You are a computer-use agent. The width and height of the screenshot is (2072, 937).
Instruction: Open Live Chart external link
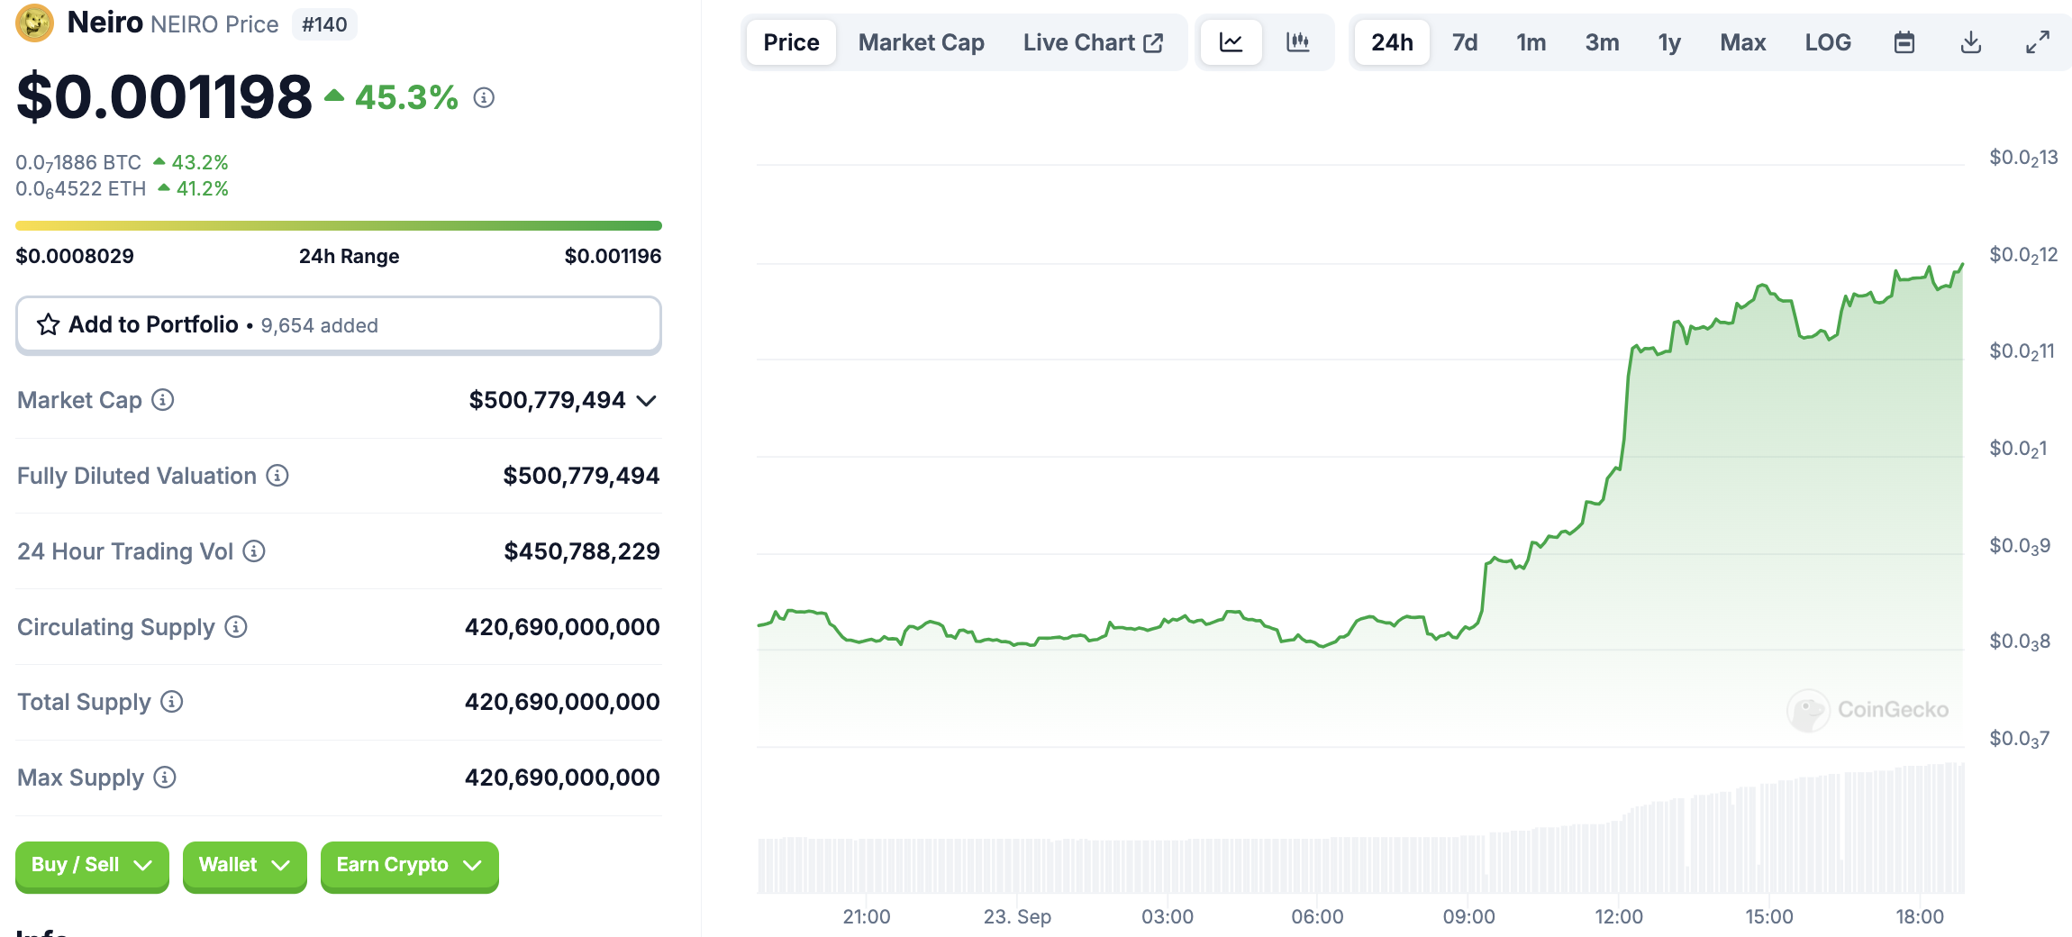(x=1093, y=42)
